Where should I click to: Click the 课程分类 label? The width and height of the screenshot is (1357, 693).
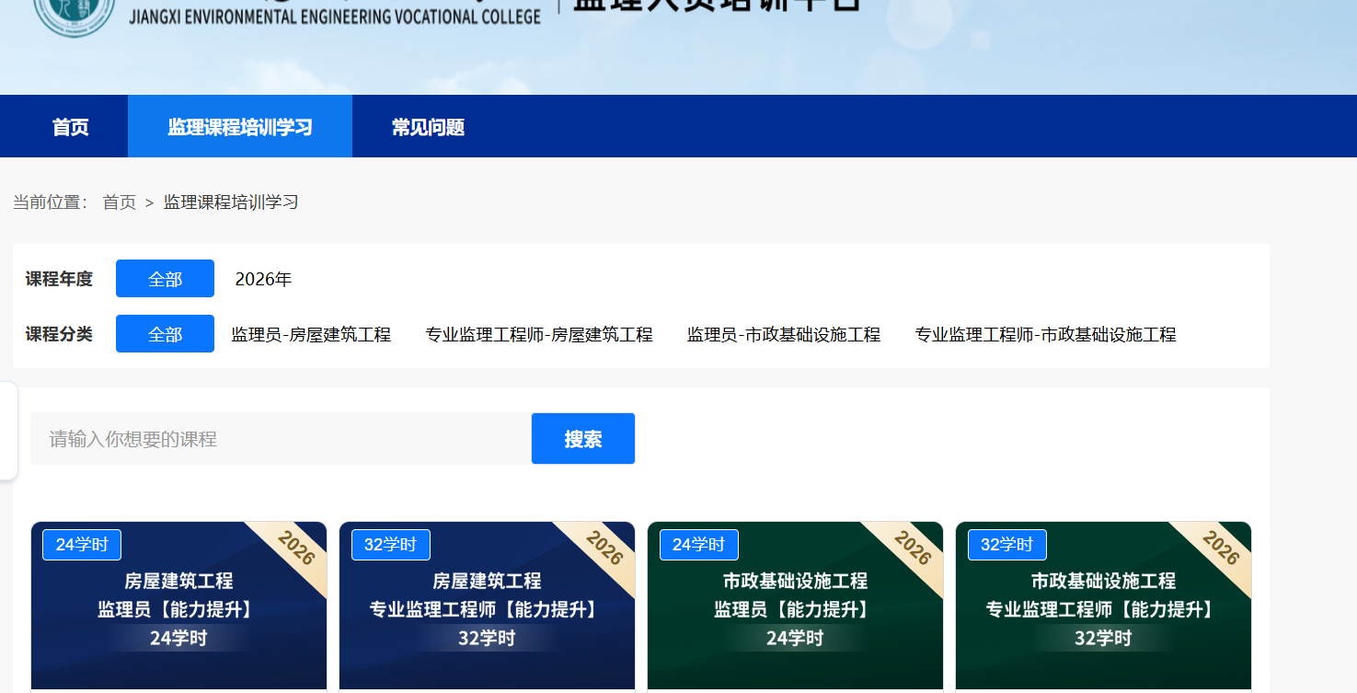59,334
